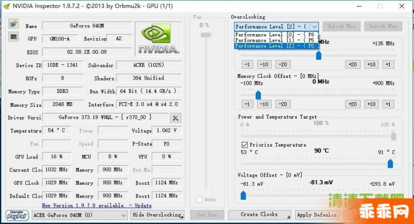
Task: Click memory clock +1 button
Action: (x=388, y=104)
